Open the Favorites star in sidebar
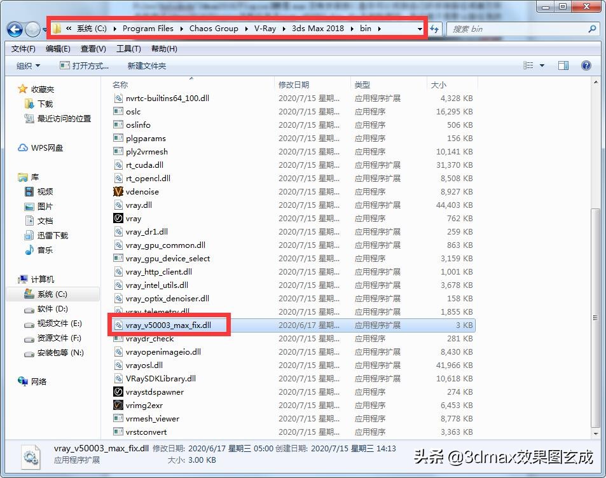The image size is (606, 478). pos(22,89)
